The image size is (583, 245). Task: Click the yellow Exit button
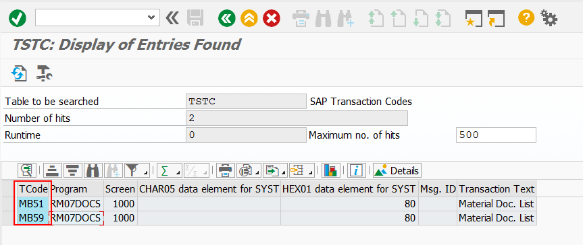(249, 17)
